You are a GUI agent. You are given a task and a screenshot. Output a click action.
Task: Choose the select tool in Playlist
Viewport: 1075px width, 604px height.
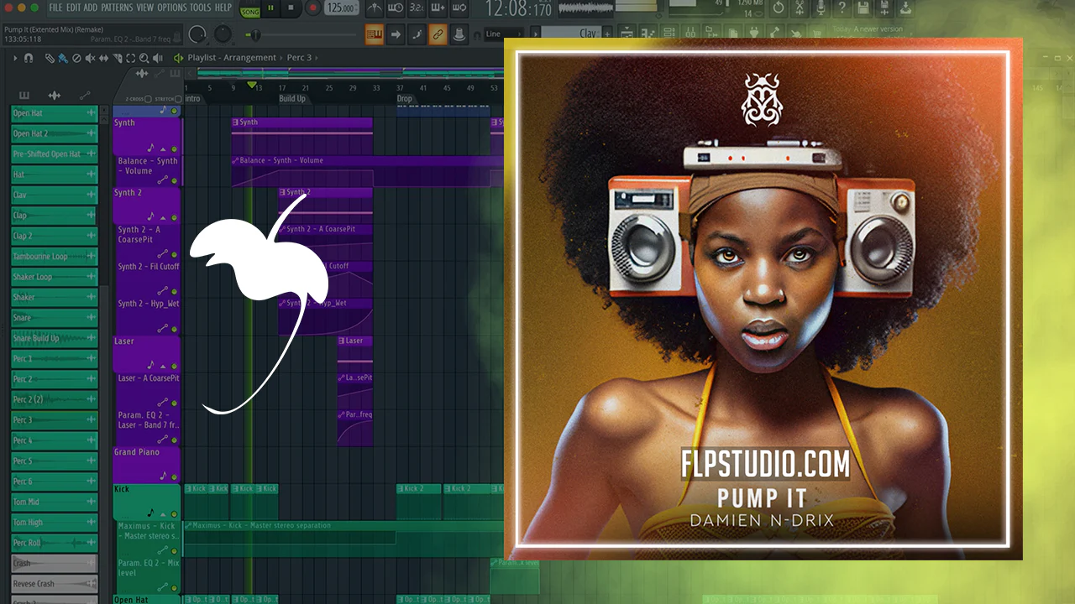(130, 59)
